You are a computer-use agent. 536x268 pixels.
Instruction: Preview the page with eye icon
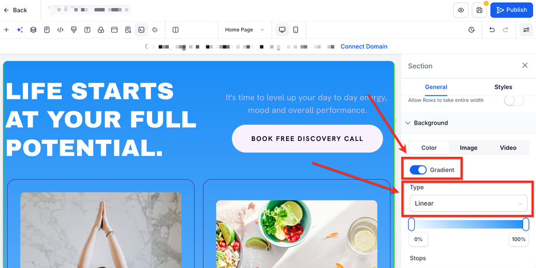pos(461,10)
